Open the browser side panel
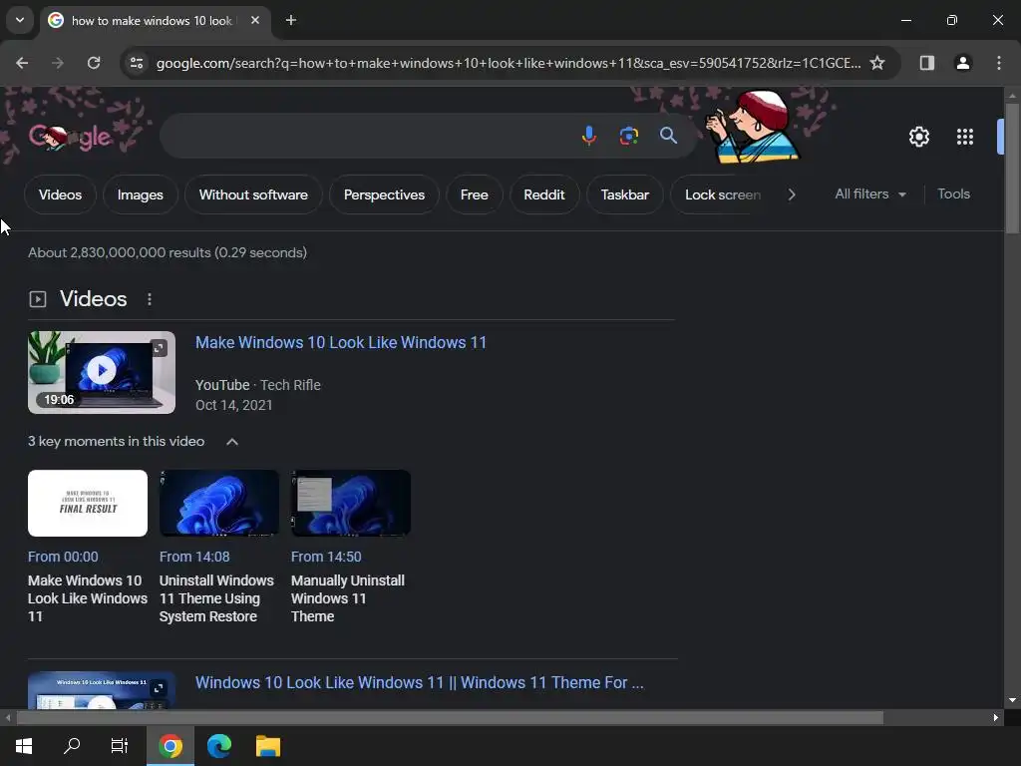Screen dimensions: 1021x766 (x=926, y=63)
